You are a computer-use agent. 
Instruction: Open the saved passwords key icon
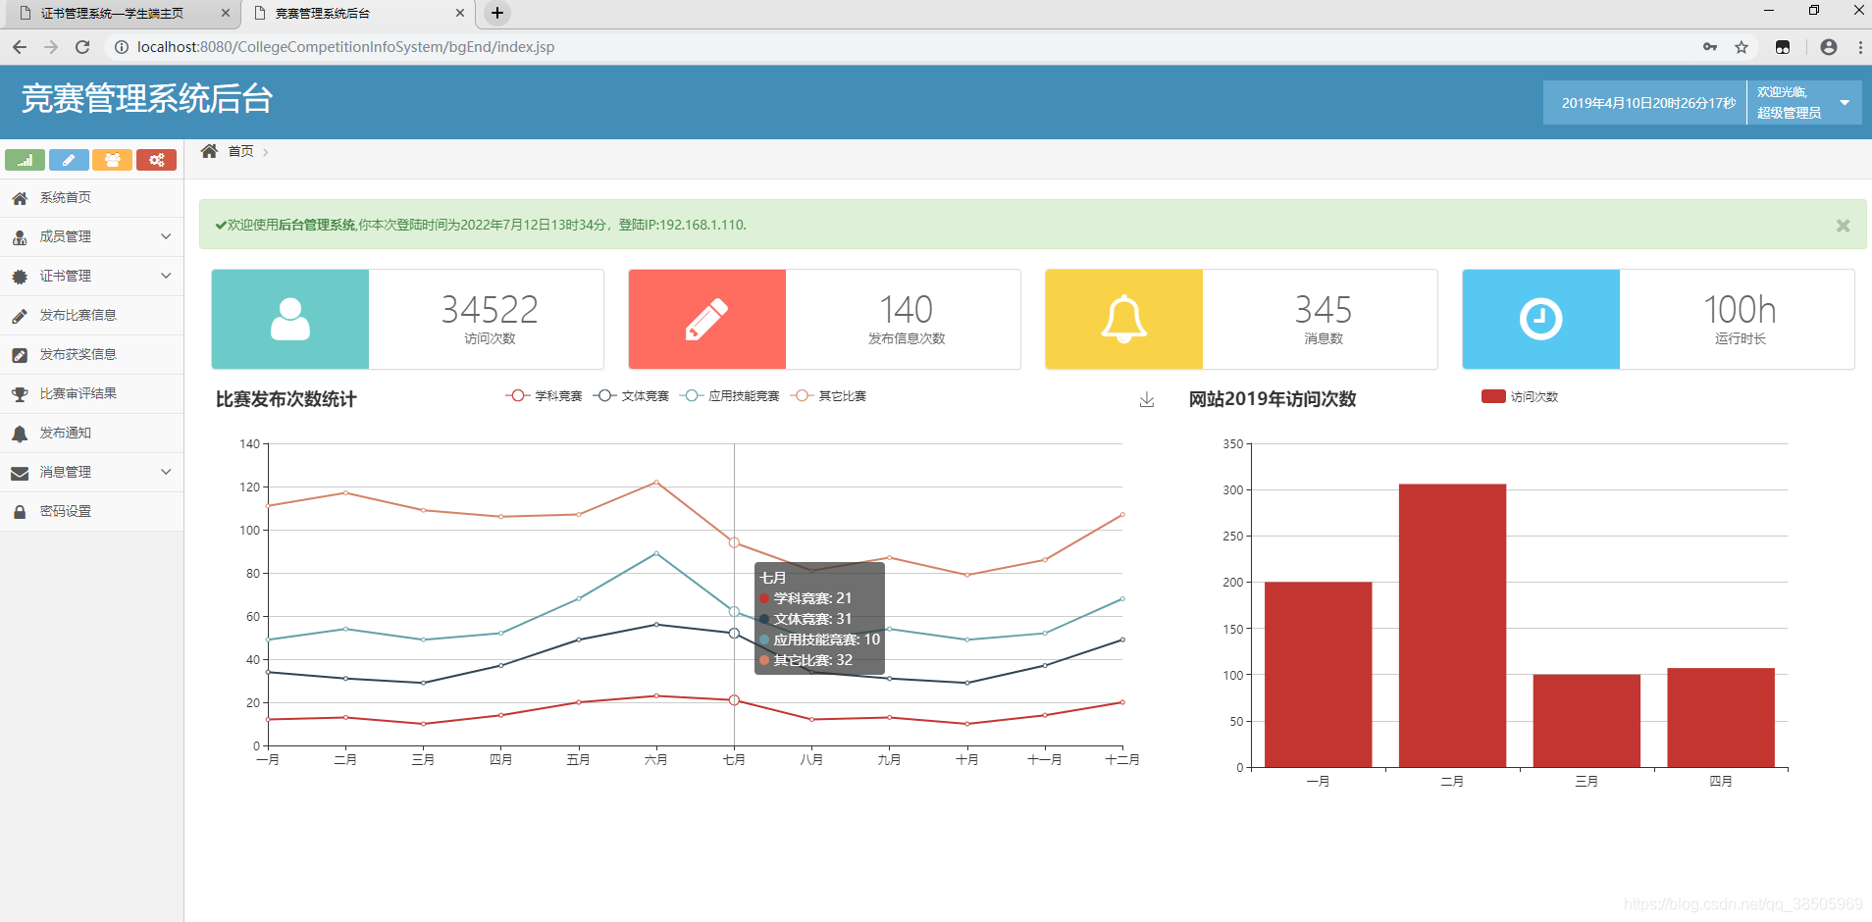(1710, 47)
